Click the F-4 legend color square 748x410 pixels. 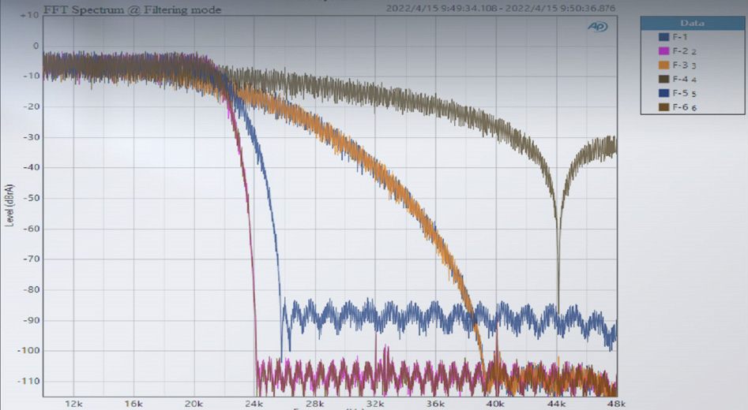[663, 79]
